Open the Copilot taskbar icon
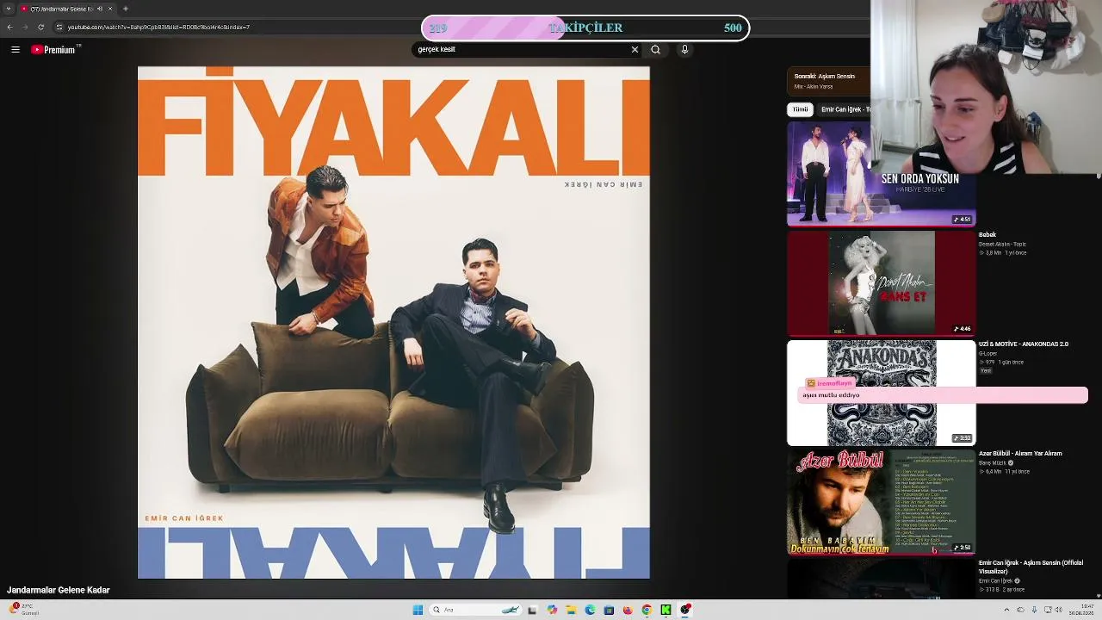 (552, 610)
